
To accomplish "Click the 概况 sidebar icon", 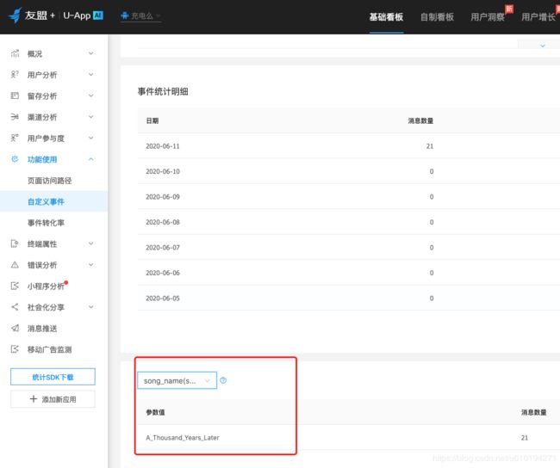I will click(15, 53).
